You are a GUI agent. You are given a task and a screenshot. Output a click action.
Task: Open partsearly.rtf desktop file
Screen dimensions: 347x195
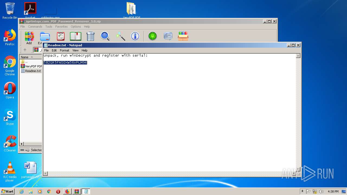click(x=30, y=170)
